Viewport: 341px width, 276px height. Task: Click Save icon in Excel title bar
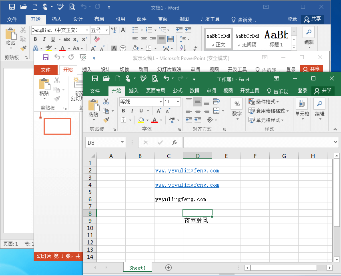(x=95, y=78)
